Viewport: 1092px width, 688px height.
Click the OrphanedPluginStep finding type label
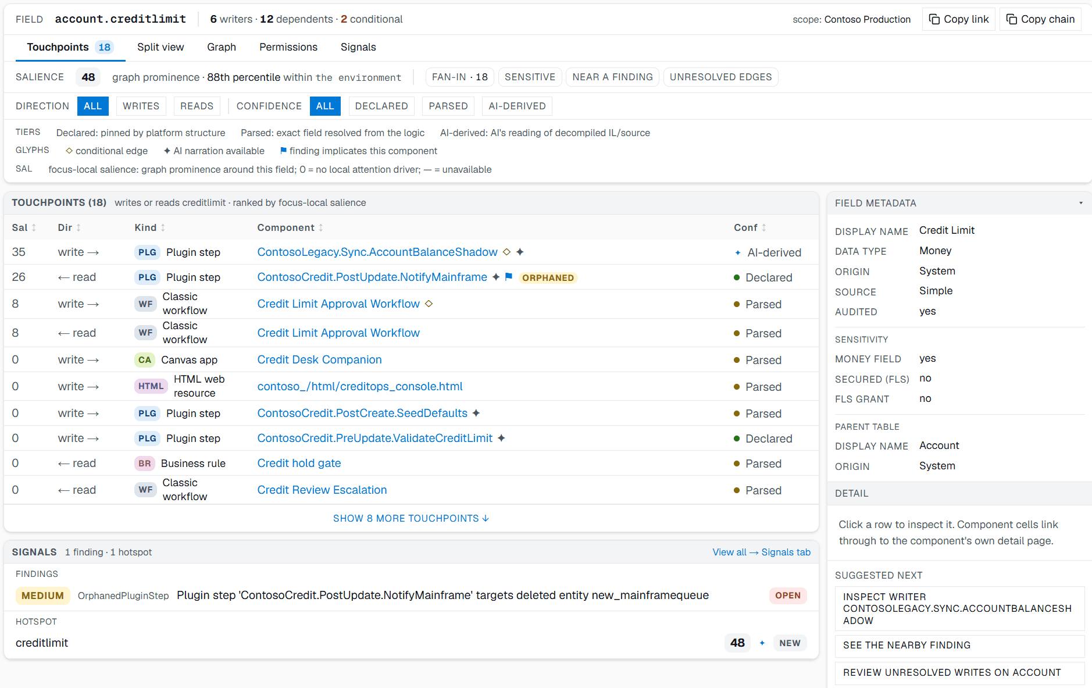(x=123, y=596)
